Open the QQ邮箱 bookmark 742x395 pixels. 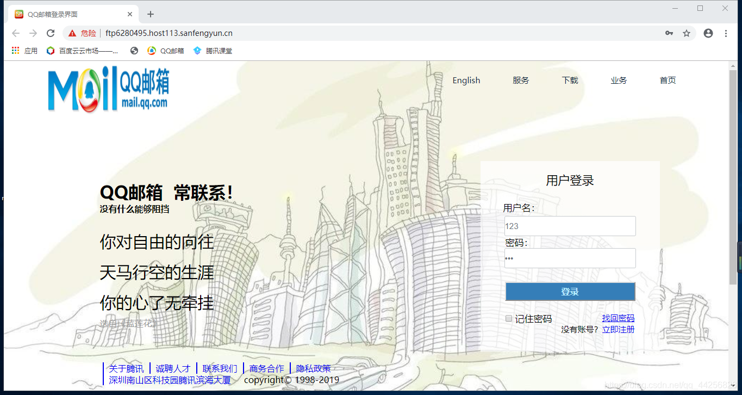click(166, 51)
